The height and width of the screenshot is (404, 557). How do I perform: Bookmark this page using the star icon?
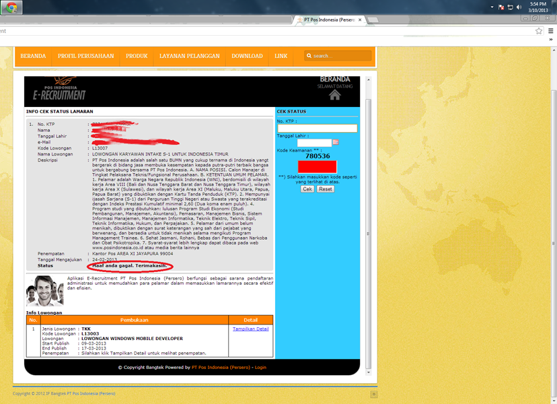click(539, 31)
